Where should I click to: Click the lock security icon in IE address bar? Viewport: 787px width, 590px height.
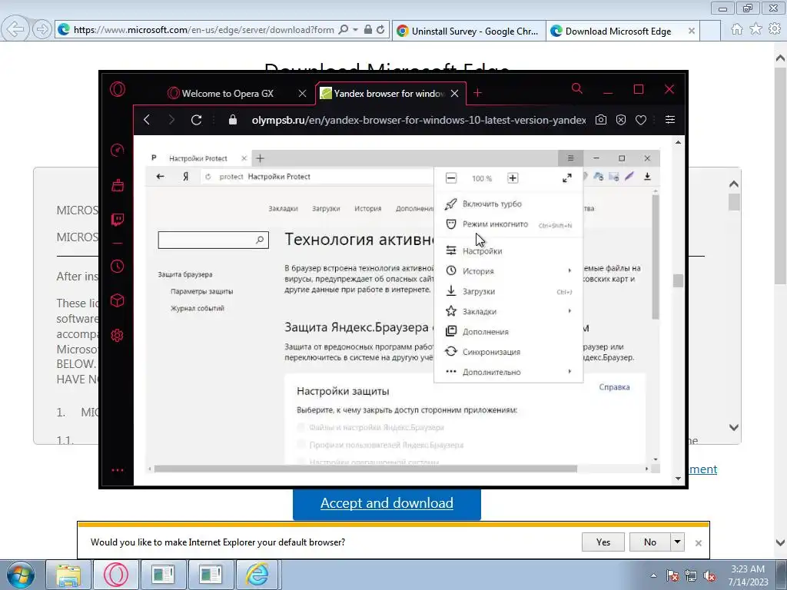[x=368, y=30]
